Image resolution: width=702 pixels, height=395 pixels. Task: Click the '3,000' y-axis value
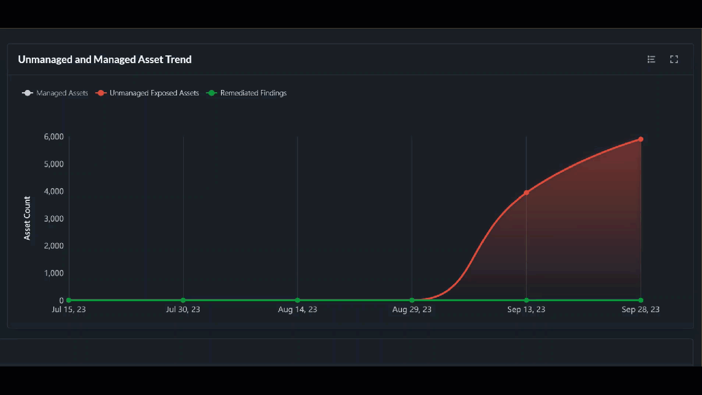[54, 218]
